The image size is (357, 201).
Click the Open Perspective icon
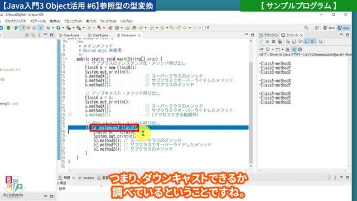tap(317, 28)
